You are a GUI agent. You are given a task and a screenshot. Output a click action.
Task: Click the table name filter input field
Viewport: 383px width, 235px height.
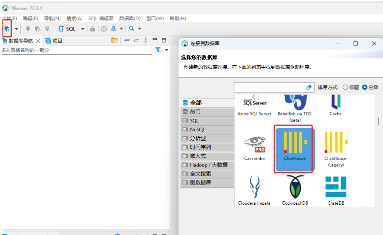[77, 50]
